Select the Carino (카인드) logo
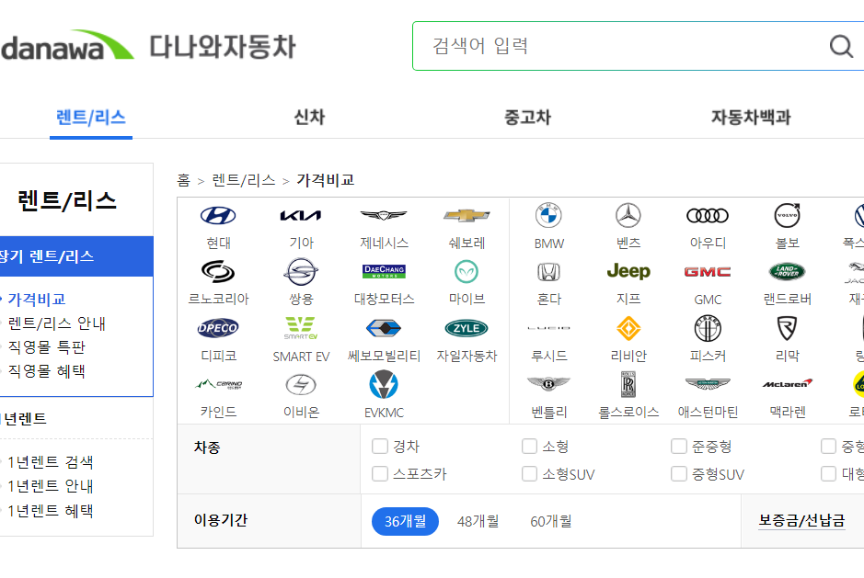 [218, 384]
